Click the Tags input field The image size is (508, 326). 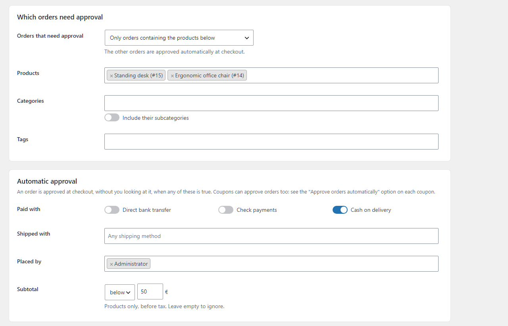click(x=271, y=142)
